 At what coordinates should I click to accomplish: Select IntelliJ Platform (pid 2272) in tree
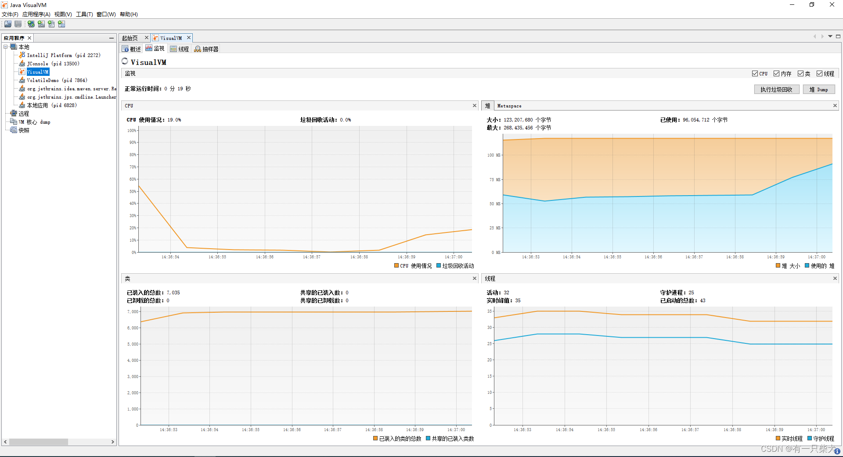coord(64,55)
